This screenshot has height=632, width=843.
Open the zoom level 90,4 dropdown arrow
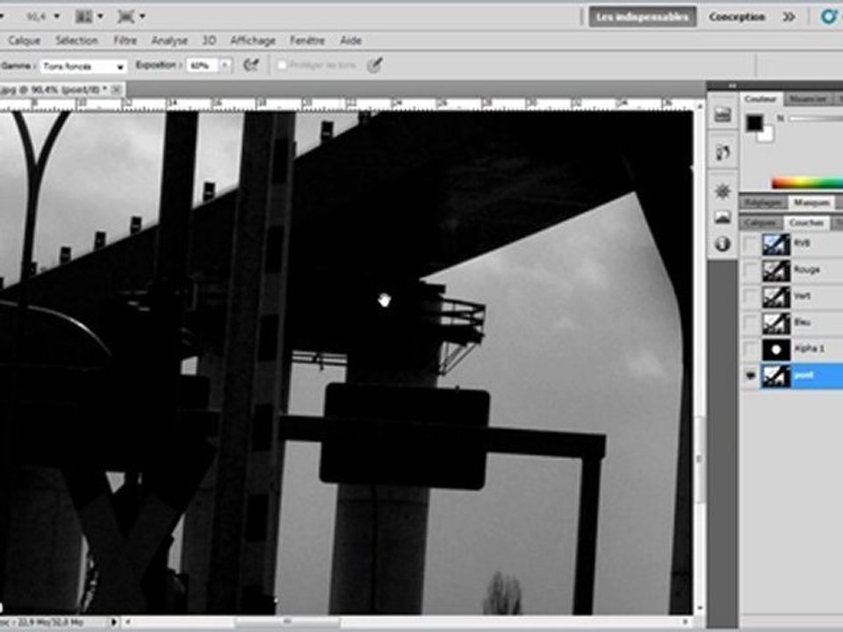tap(57, 18)
